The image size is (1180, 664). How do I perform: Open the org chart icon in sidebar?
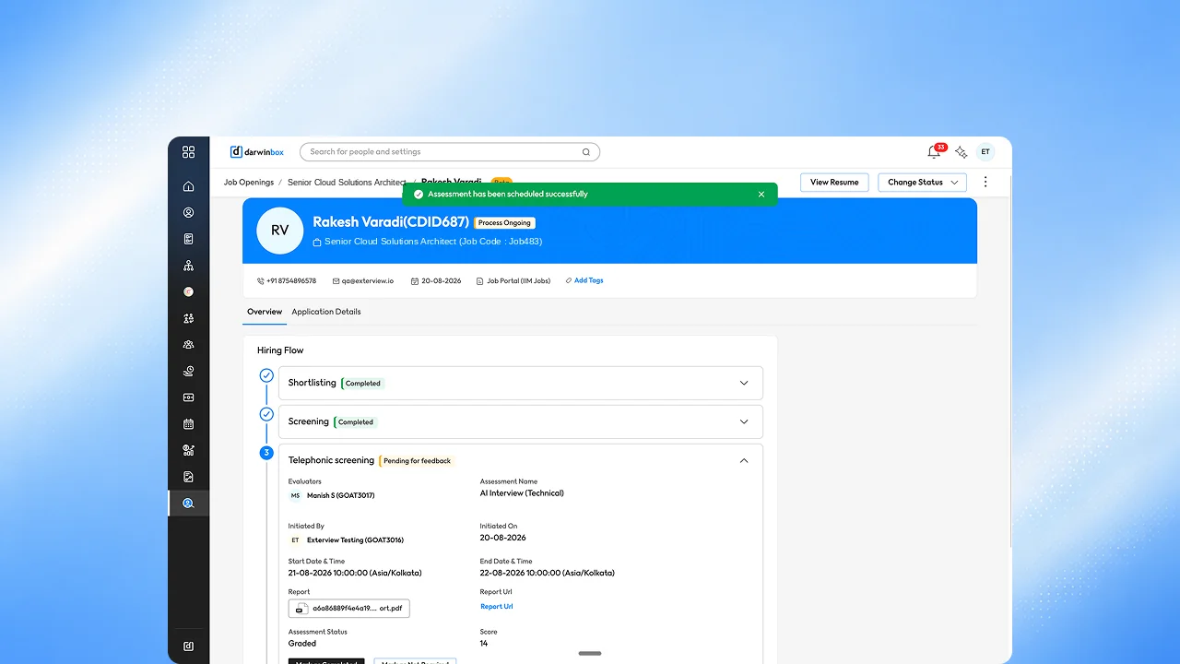click(x=188, y=266)
